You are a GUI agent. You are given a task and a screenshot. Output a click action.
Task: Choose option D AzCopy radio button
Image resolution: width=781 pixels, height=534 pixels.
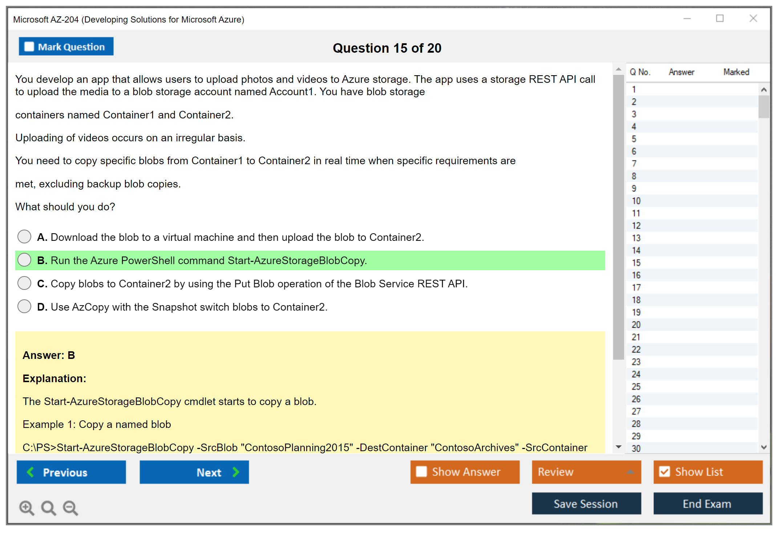(24, 306)
